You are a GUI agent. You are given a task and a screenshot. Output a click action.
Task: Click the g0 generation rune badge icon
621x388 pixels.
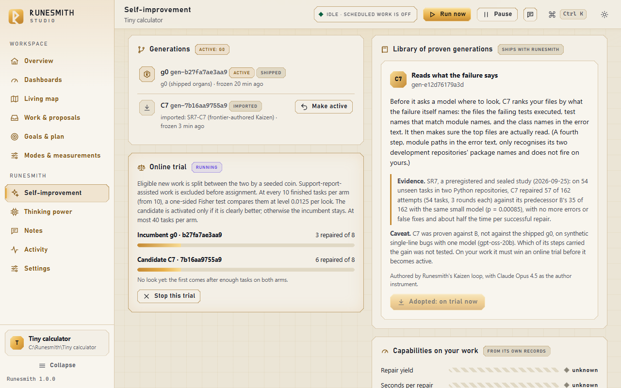coord(147,74)
